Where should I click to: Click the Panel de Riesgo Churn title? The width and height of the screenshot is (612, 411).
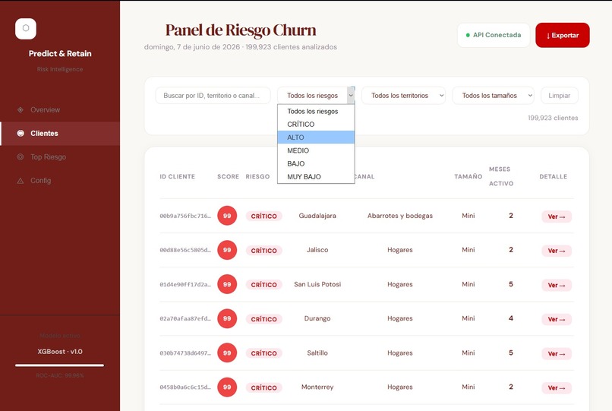[x=241, y=30]
